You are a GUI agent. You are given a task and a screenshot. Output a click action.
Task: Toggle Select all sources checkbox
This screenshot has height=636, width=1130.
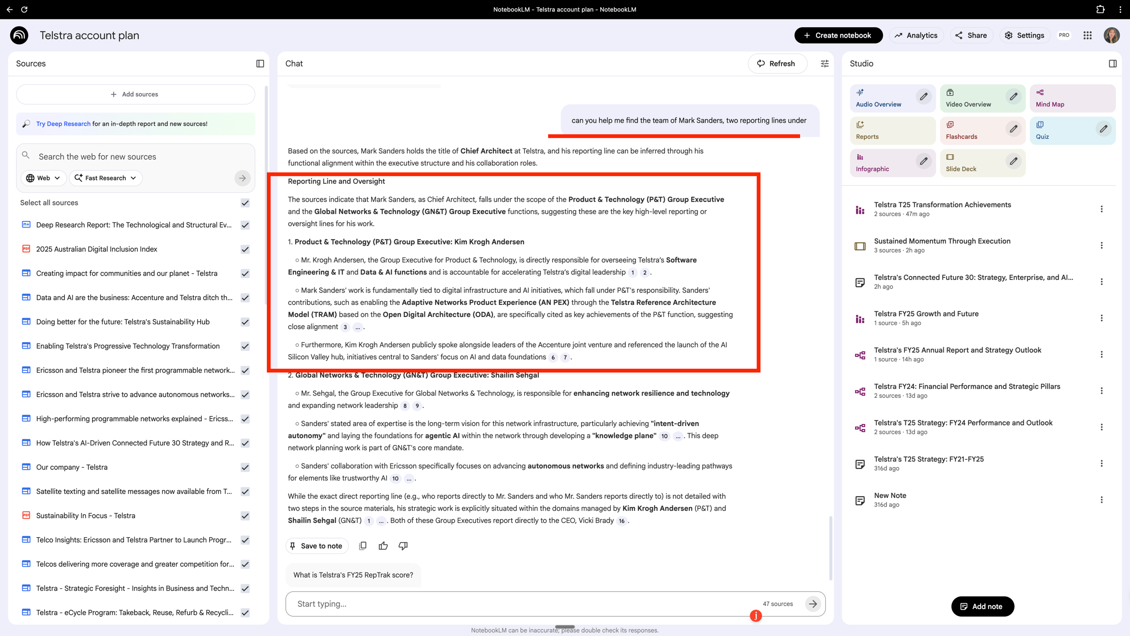[x=245, y=203]
